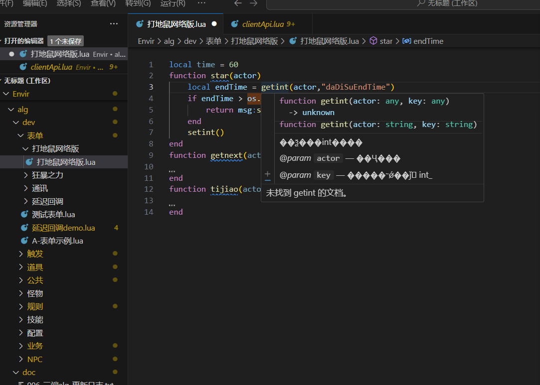Screen dimensions: 540x385
Task: Open the 编辑(E) menu
Action: (x=35, y=3)
